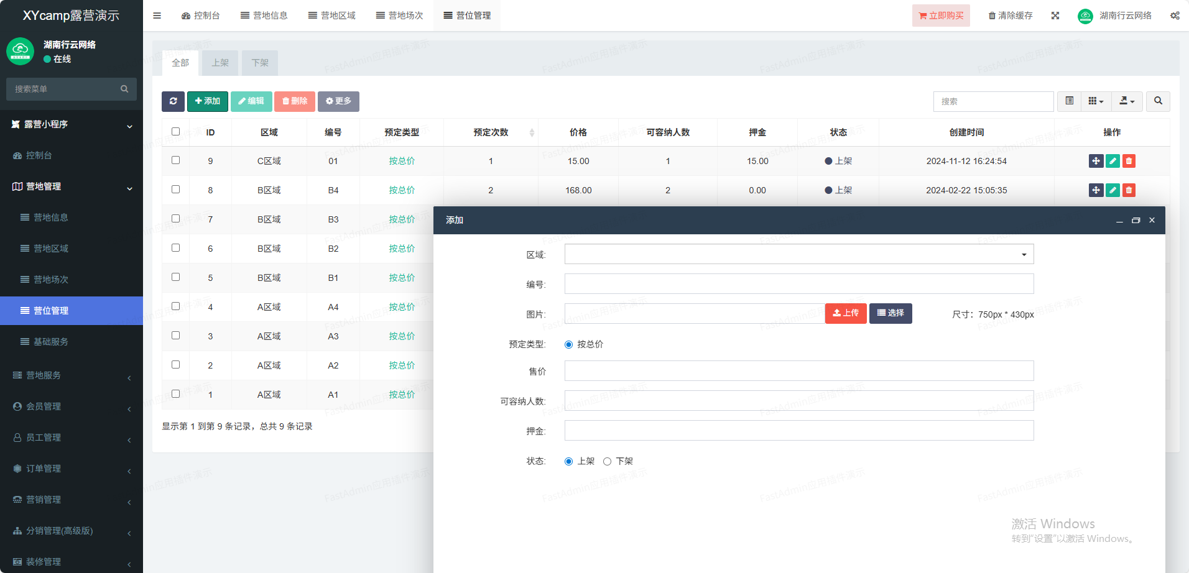Open settings gears icon at top right
This screenshot has width=1189, height=573.
point(1175,16)
